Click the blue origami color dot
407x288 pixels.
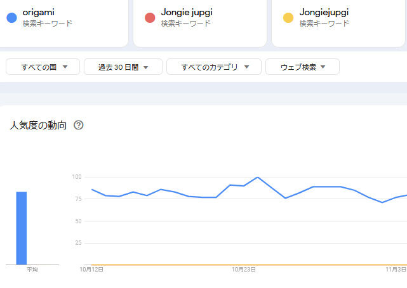click(x=11, y=17)
